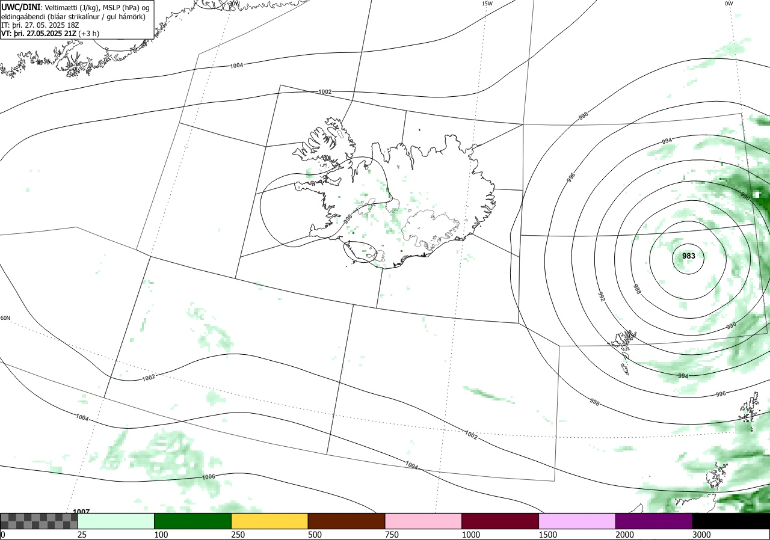
Task: Click the 15W longitude label
Action: (487, 4)
